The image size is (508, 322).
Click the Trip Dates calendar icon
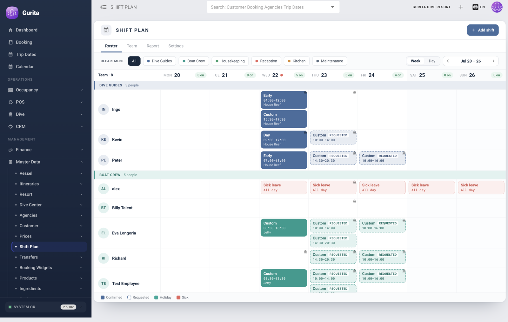click(10, 55)
